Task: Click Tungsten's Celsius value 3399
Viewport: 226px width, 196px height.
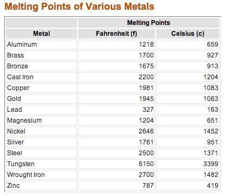Action: (211, 164)
